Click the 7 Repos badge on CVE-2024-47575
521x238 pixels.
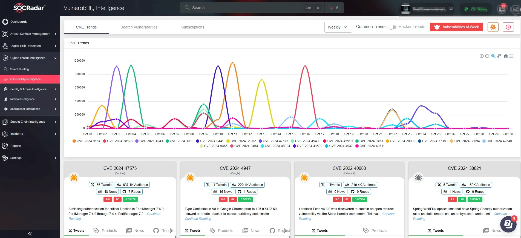[131, 192]
